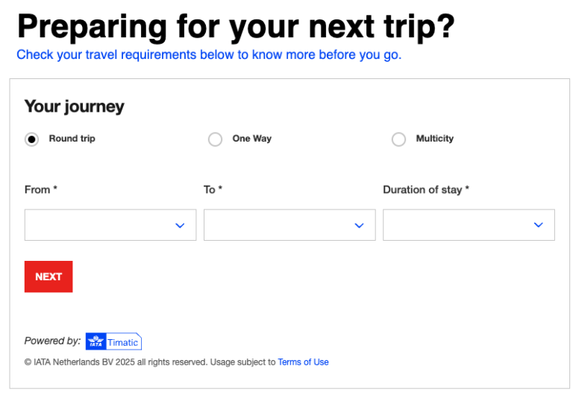573x401 pixels.
Task: Click the IATA Timatic logo
Action: [x=113, y=341]
